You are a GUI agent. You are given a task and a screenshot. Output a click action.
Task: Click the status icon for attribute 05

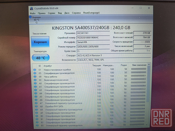point(35,73)
